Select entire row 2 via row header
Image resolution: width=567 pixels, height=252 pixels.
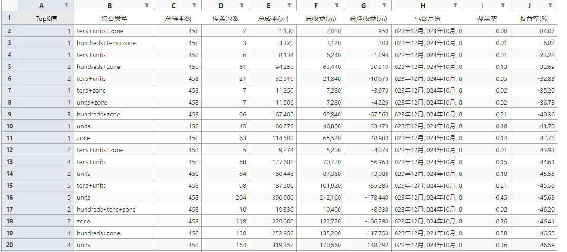(9, 31)
